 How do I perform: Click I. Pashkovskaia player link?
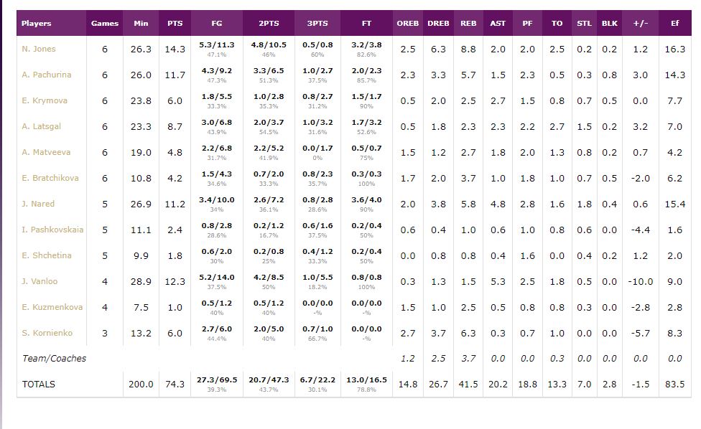coord(52,230)
